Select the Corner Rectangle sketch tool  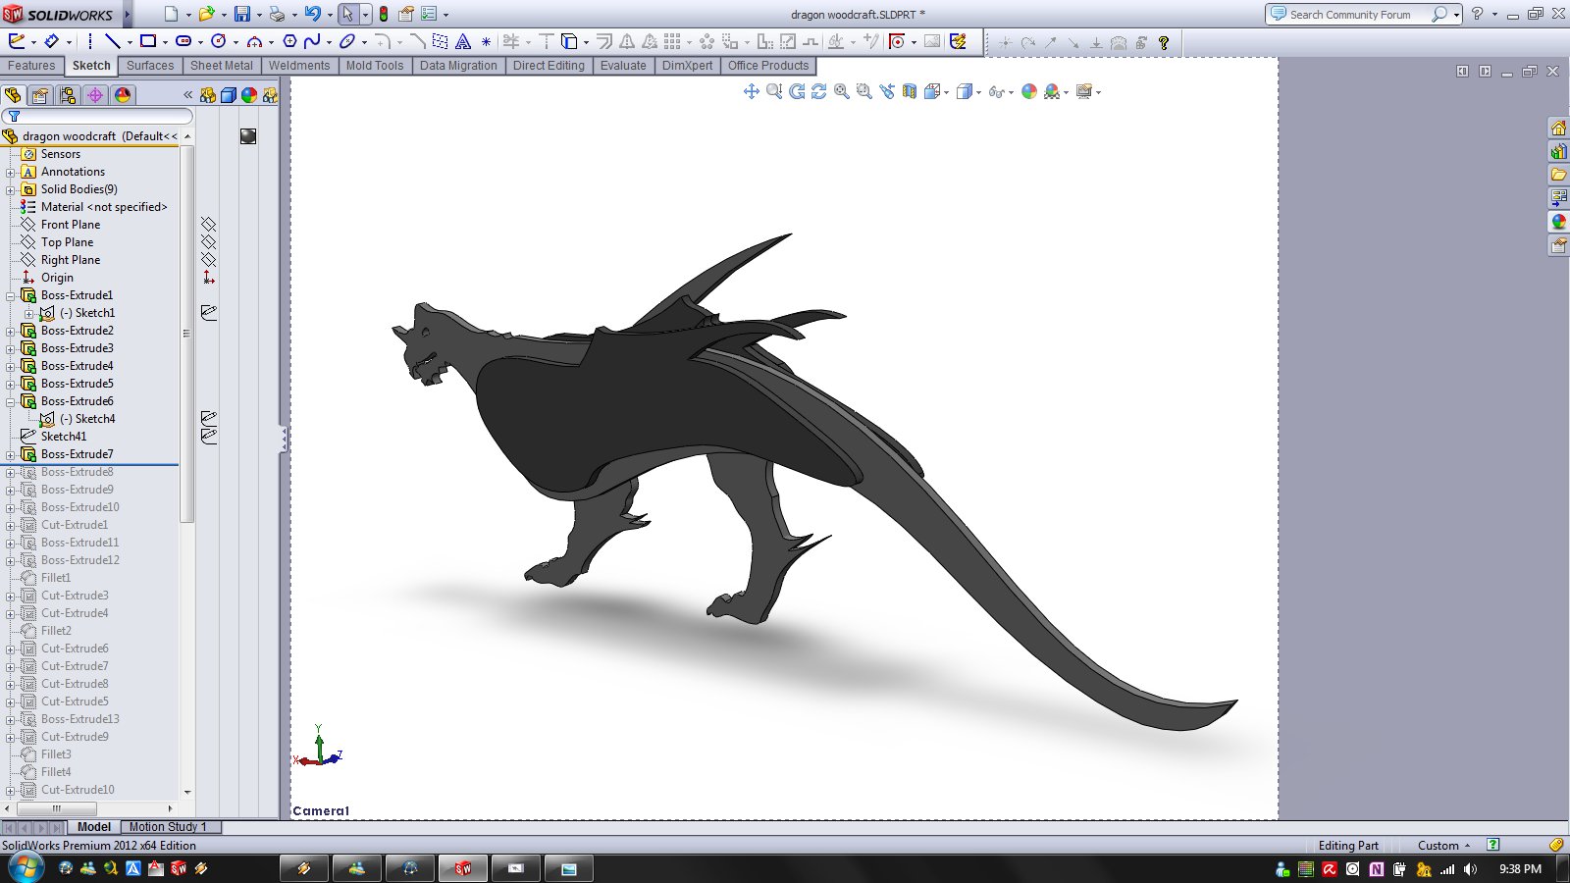tap(147, 41)
